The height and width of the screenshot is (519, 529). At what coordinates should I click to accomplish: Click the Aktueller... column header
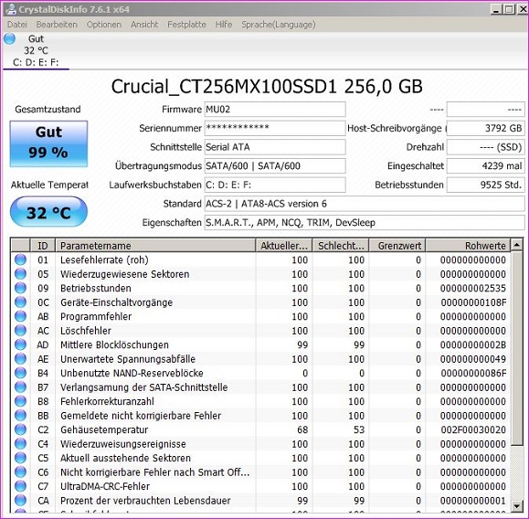pos(284,246)
